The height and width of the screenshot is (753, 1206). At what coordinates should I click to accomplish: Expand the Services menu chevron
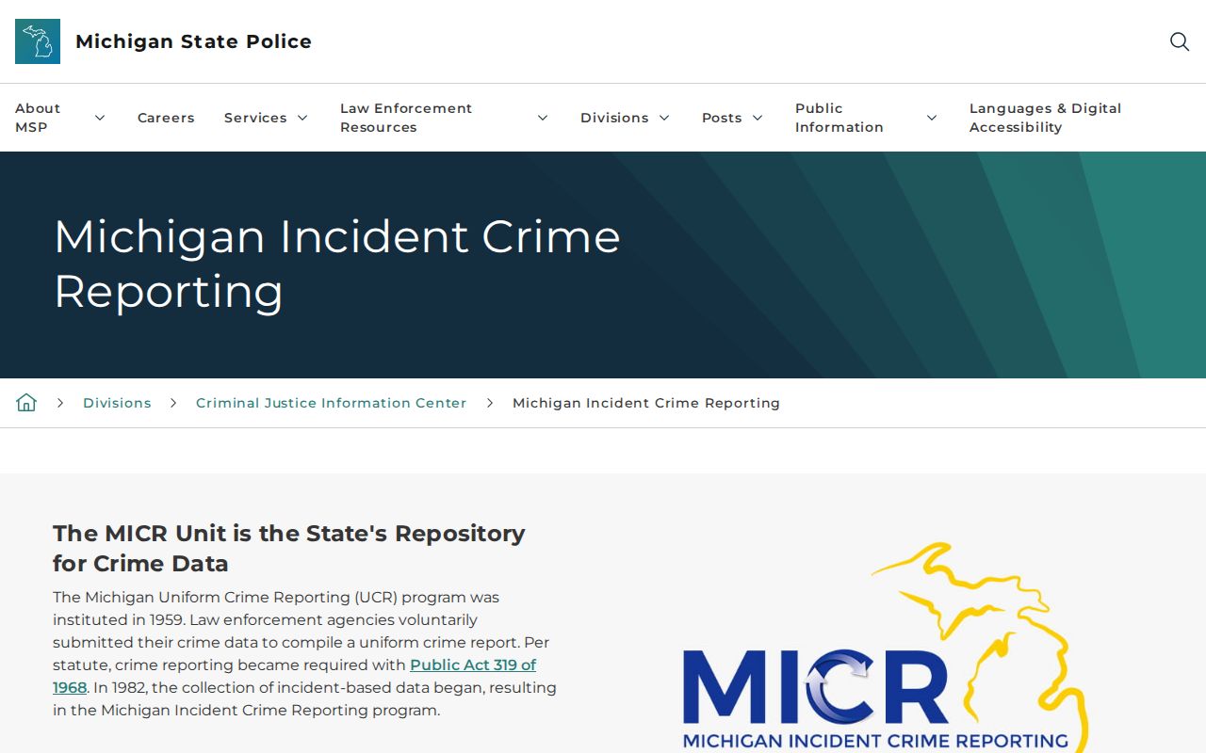coord(302,118)
